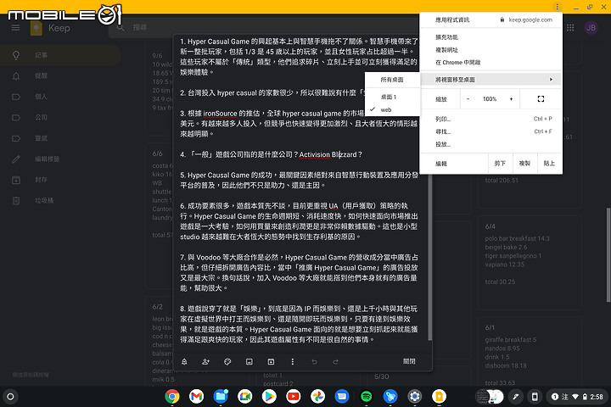Click the ironSource word in note
Screen dimensions: 611x407
(x=220, y=114)
